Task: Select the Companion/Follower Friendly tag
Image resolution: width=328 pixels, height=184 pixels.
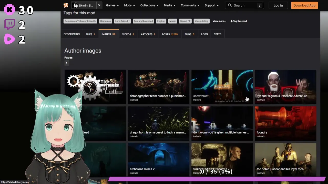Action: (80, 21)
